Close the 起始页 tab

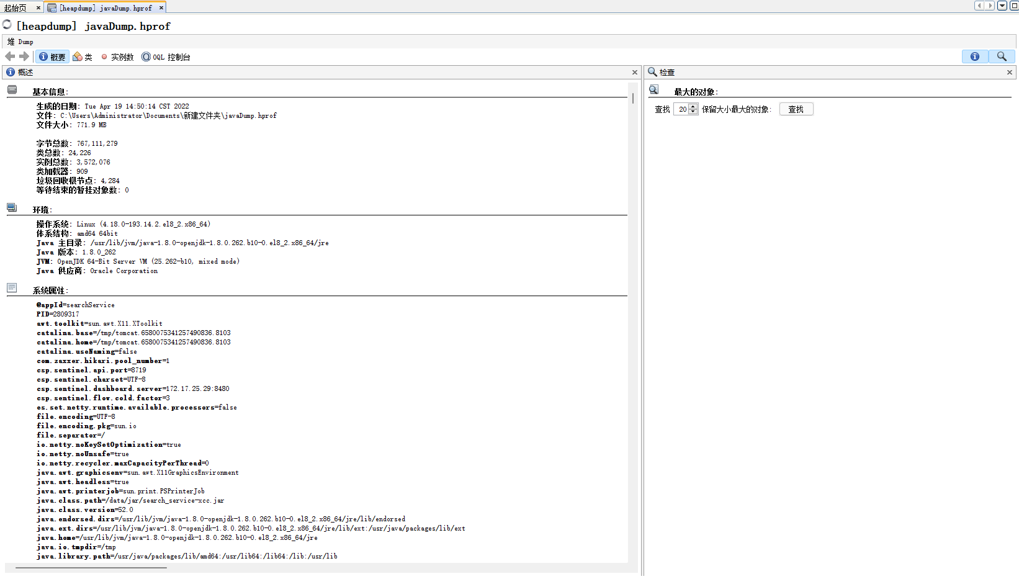[38, 7]
